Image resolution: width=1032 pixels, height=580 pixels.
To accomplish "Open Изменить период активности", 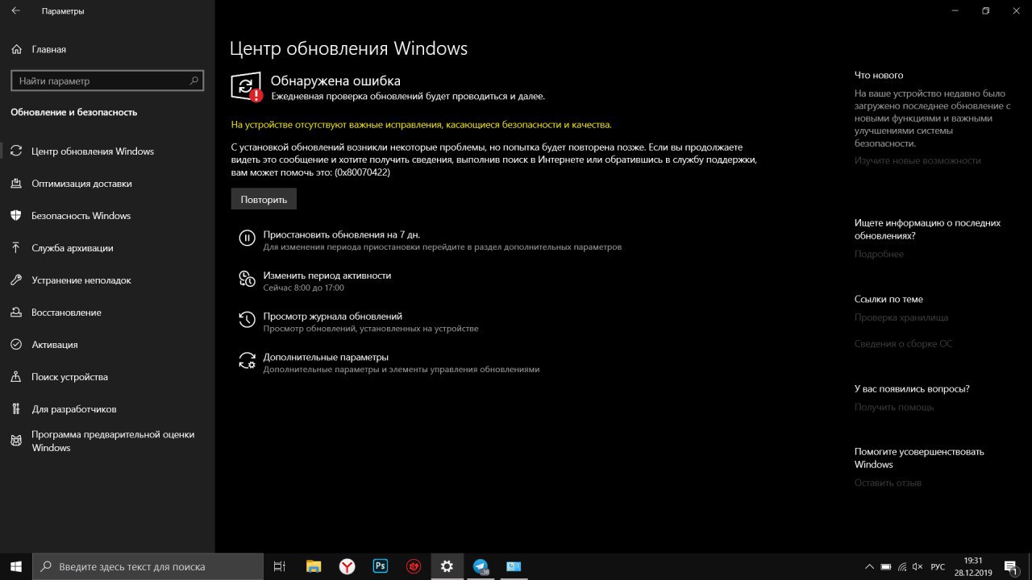I will pyautogui.click(x=327, y=275).
